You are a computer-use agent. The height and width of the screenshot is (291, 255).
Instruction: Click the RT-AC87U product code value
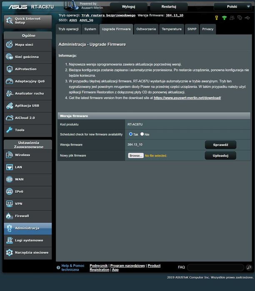135,124
